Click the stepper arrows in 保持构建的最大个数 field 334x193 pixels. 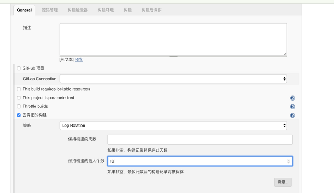[x=288, y=161]
